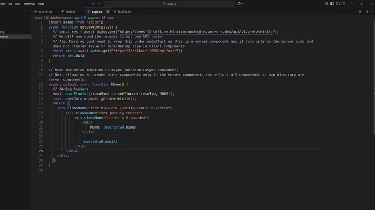Toggle the secondary side bar
The image size is (375, 210).
(344, 4)
